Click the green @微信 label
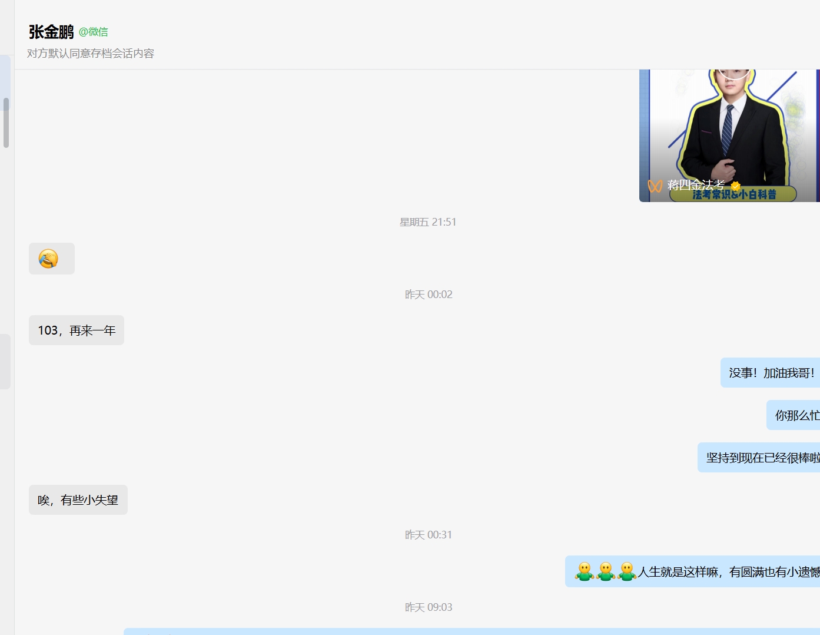The height and width of the screenshot is (635, 820). [94, 32]
